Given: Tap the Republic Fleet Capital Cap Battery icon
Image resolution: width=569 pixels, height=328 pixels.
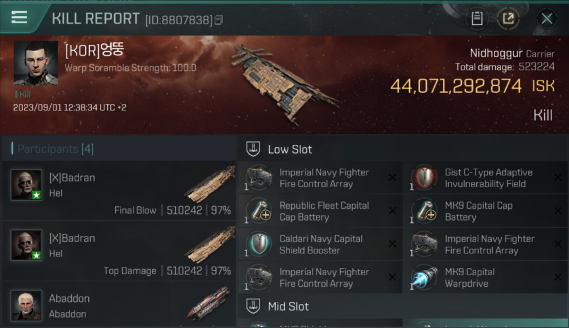Looking at the screenshot, I should (259, 211).
